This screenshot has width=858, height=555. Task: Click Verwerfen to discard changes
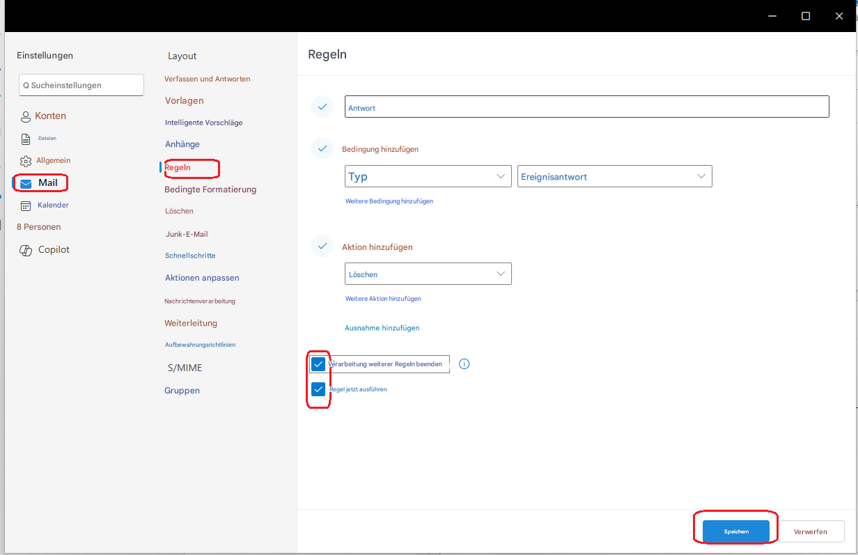click(x=811, y=531)
